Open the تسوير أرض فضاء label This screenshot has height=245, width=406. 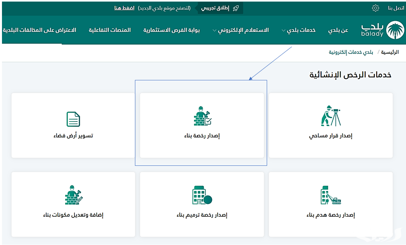[x=73, y=135]
